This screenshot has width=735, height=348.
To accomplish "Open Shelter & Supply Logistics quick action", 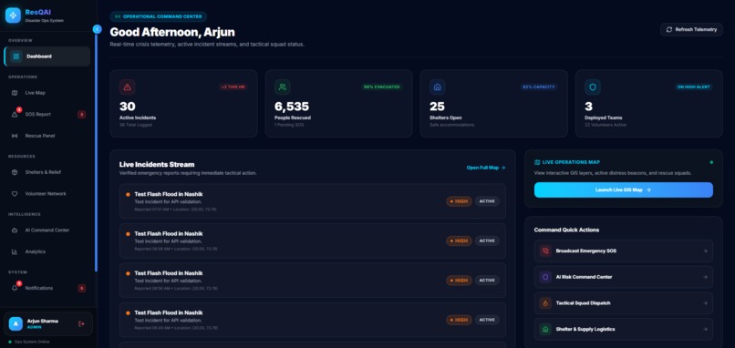I will (624, 329).
